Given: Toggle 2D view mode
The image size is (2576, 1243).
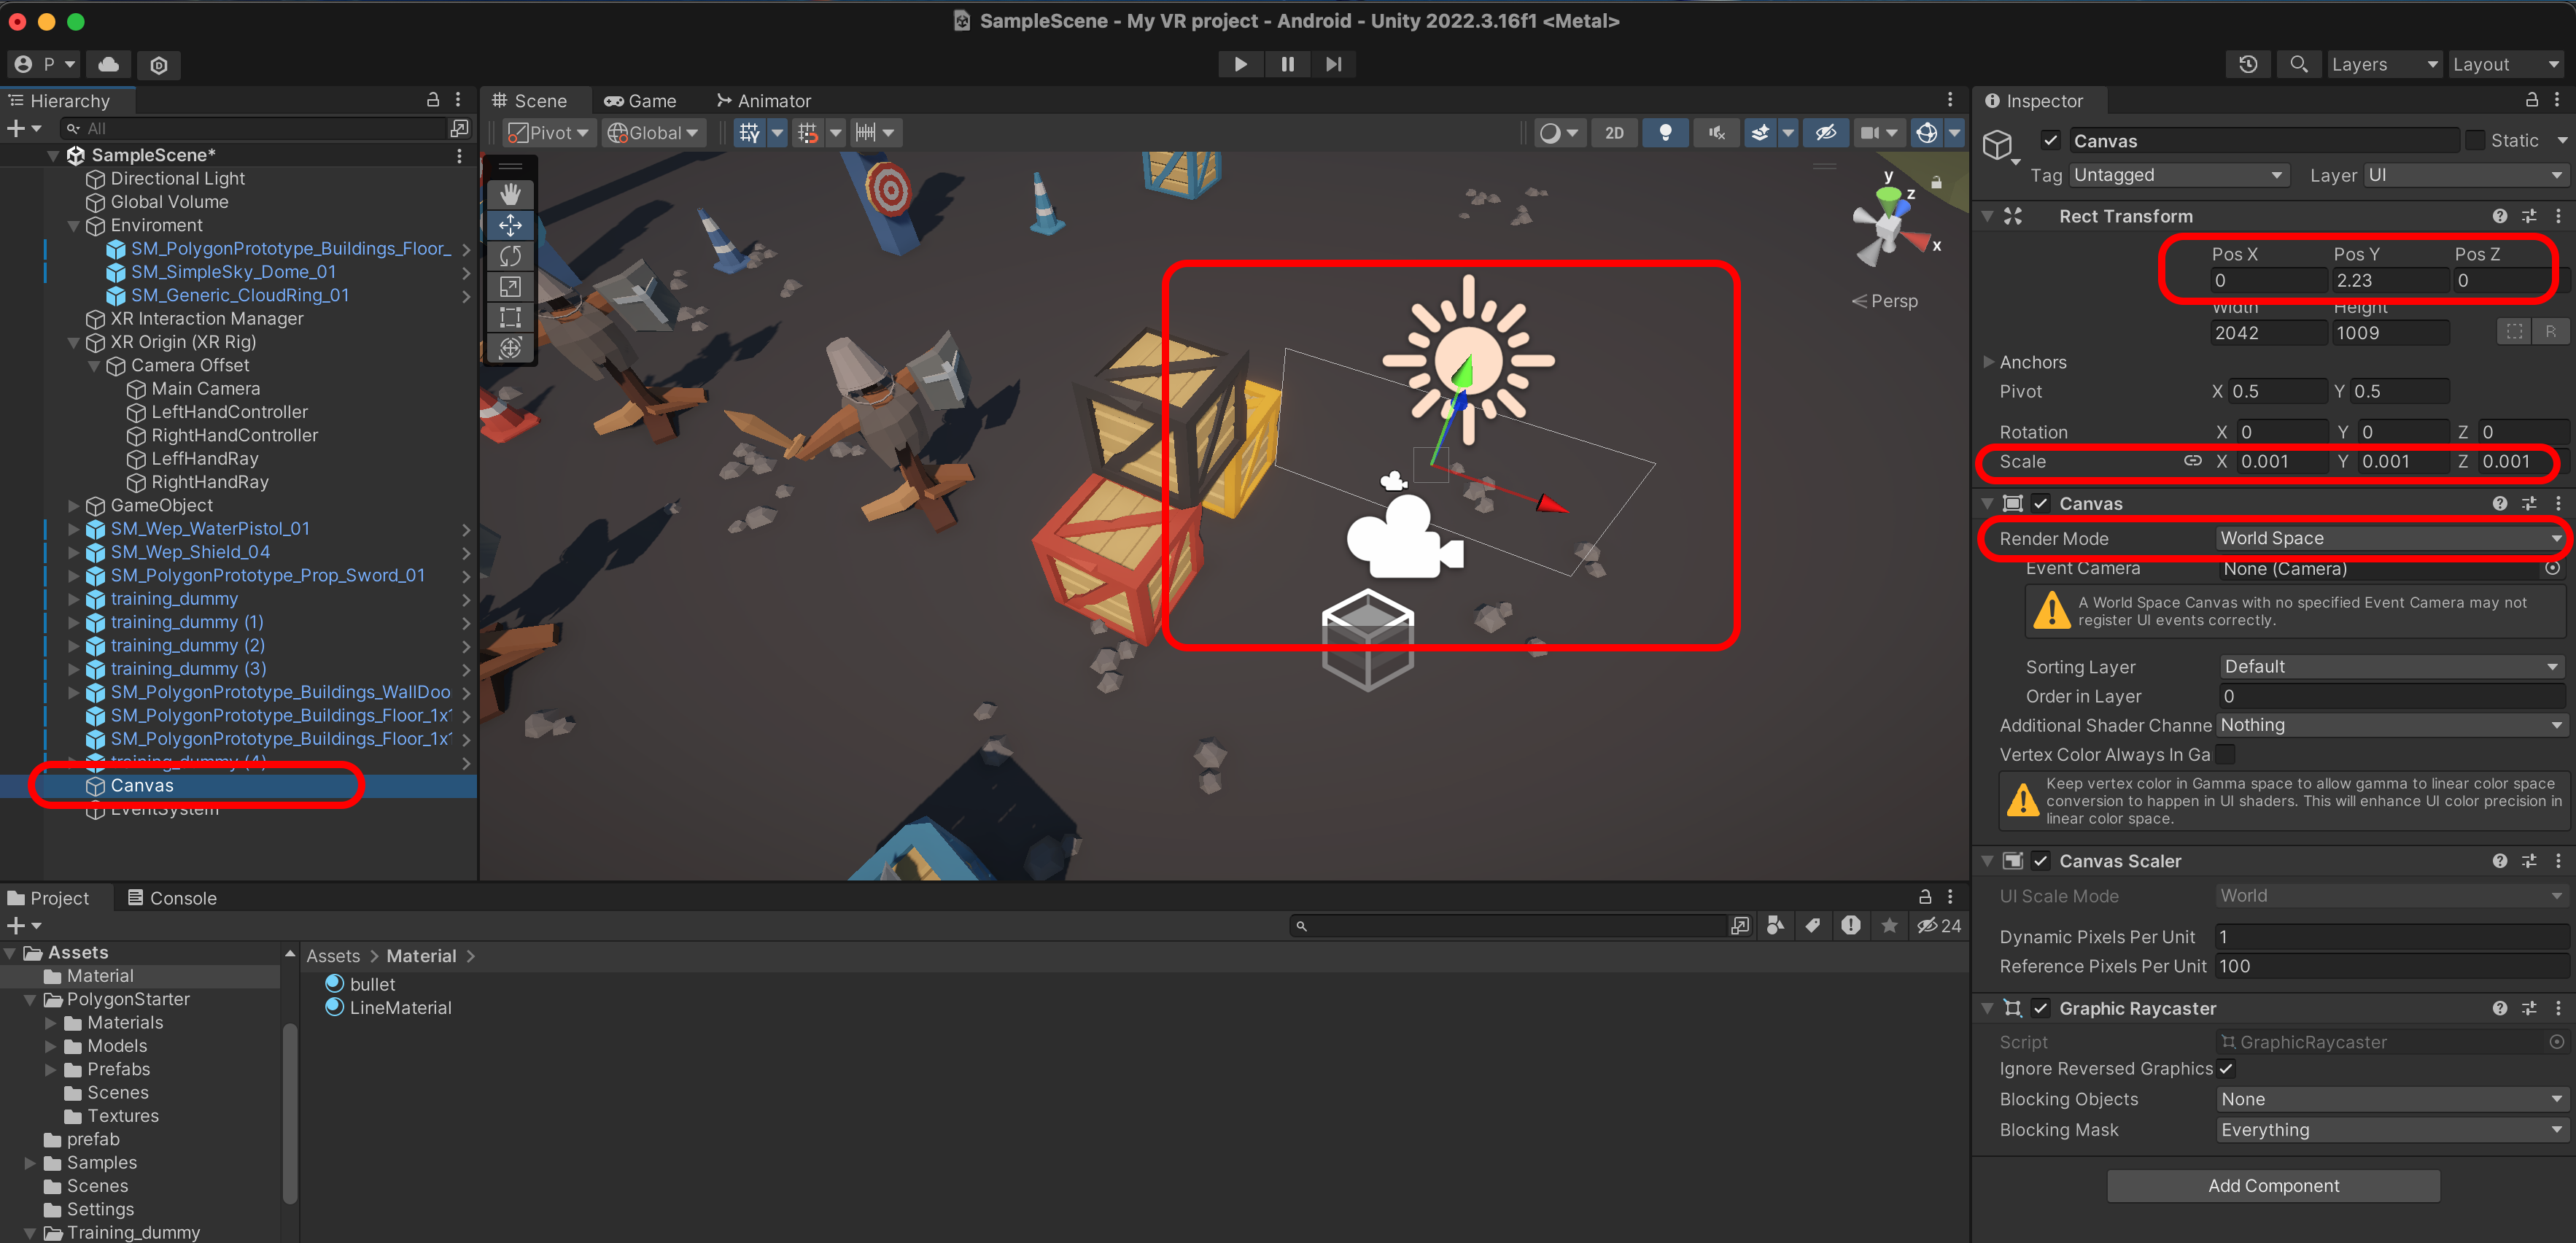Looking at the screenshot, I should click(x=1614, y=133).
